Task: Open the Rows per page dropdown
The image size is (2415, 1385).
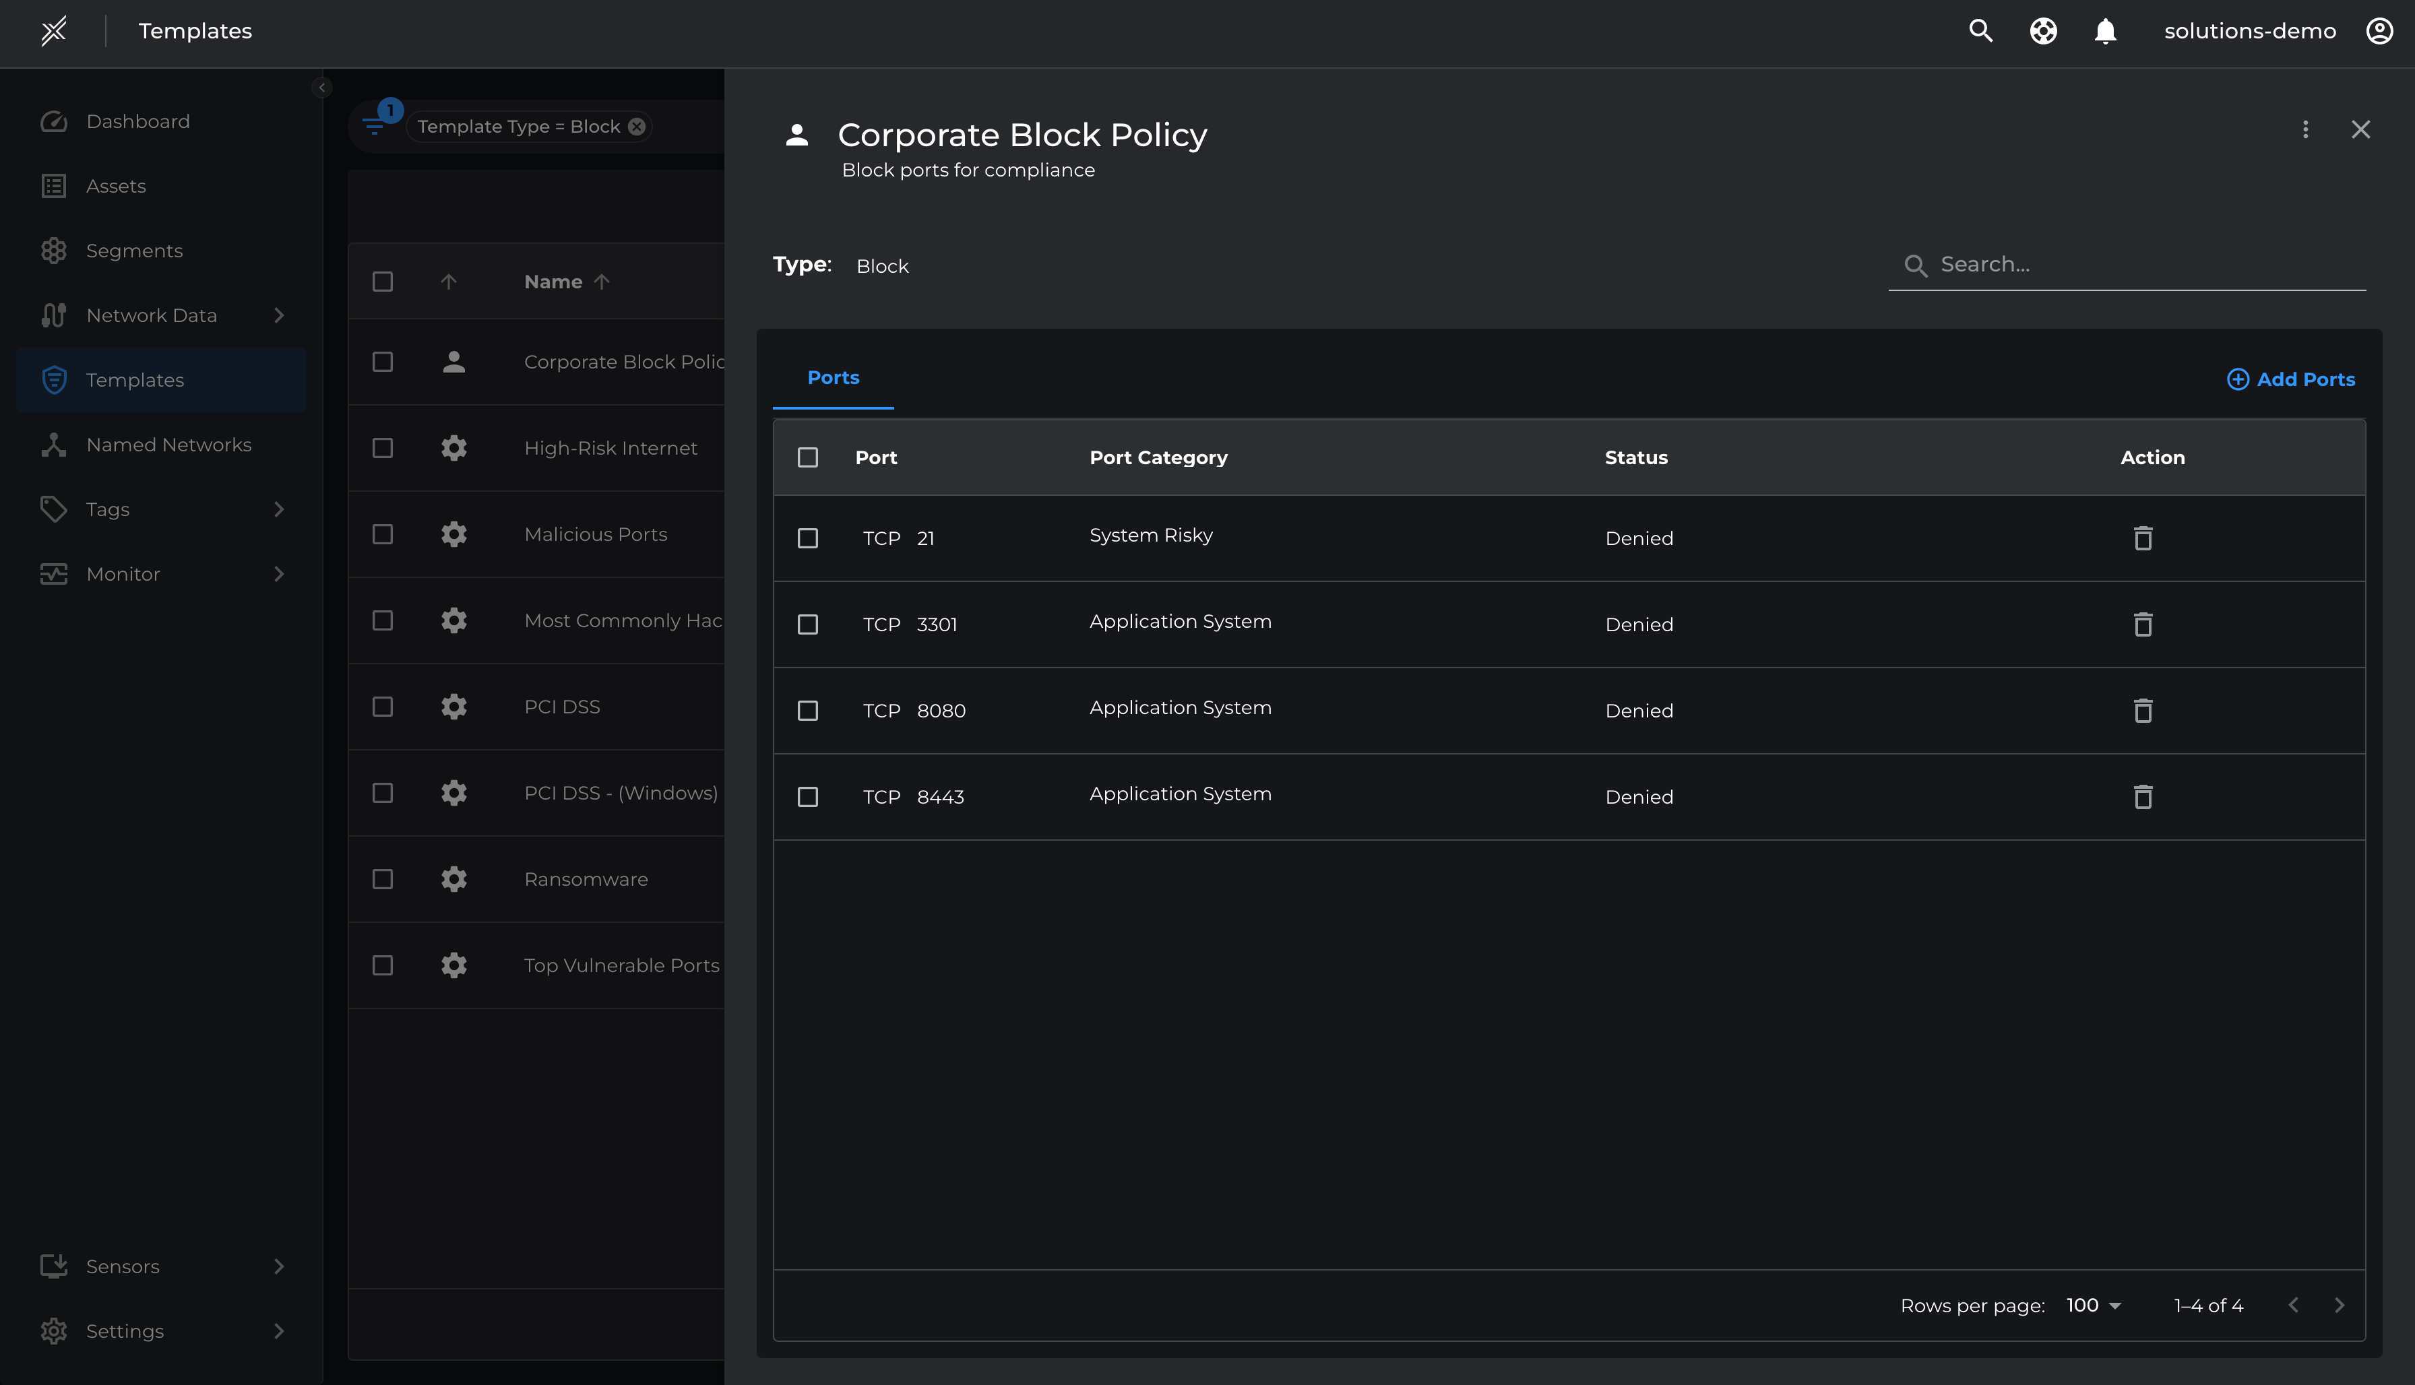Action: pyautogui.click(x=2094, y=1305)
